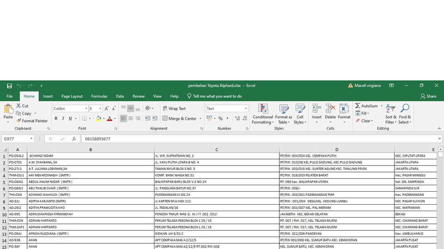Redo the last action
444x249 pixels.
point(30,86)
